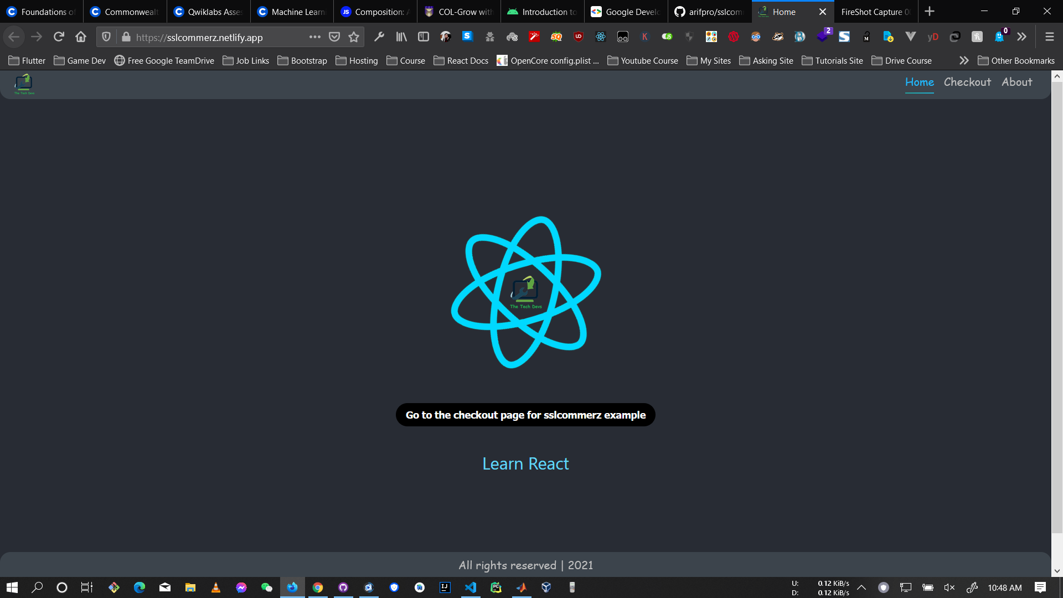The image size is (1063, 598).
Task: Reload the current page
Action: (x=59, y=37)
